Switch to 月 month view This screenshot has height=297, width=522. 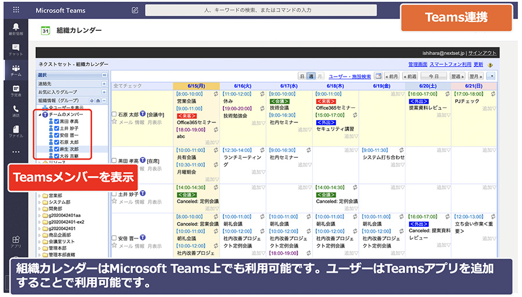click(320, 76)
